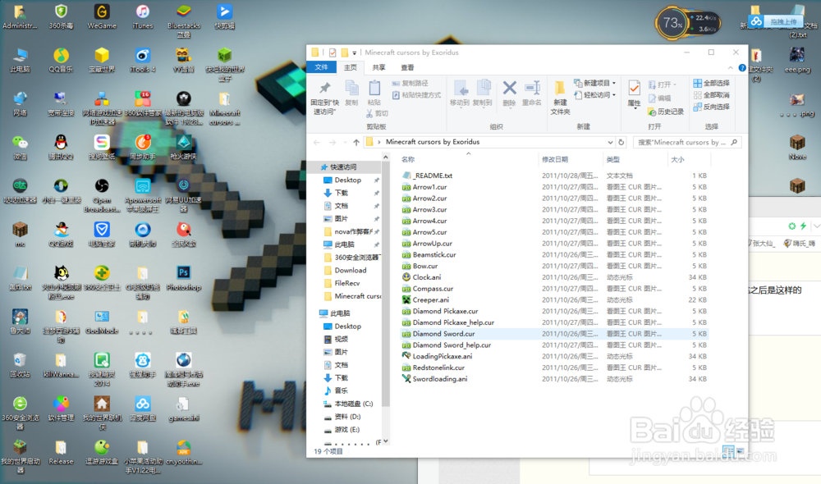Choose 粘贴快捷方式 paste shortcut
Viewport: 821px width, 484px height.
click(416, 95)
